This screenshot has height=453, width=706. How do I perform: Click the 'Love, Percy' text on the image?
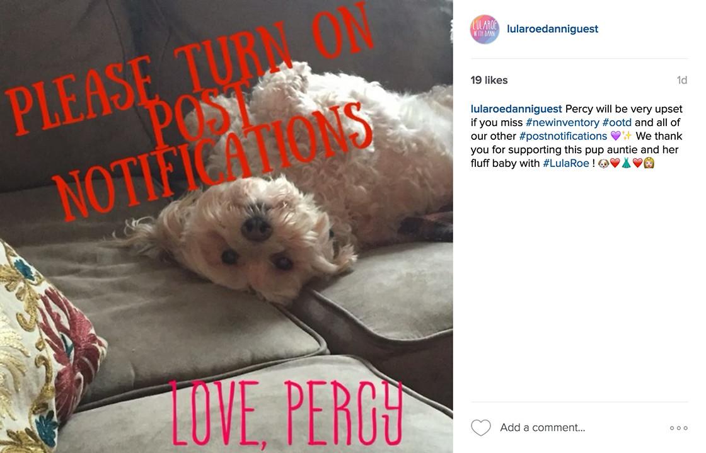286,414
